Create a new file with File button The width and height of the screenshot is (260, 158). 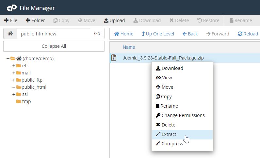11,20
